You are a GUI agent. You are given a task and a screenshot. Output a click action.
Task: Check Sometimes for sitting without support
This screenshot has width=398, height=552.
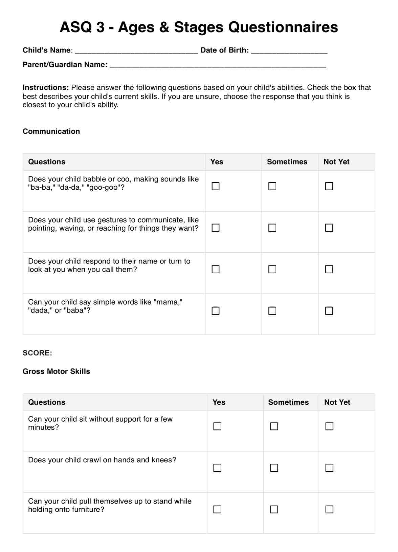point(274,426)
